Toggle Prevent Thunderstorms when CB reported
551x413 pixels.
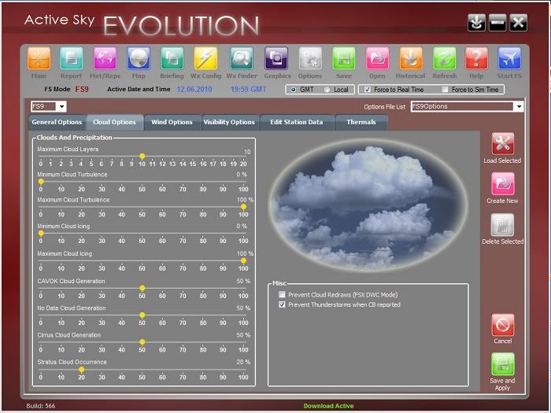(x=282, y=304)
